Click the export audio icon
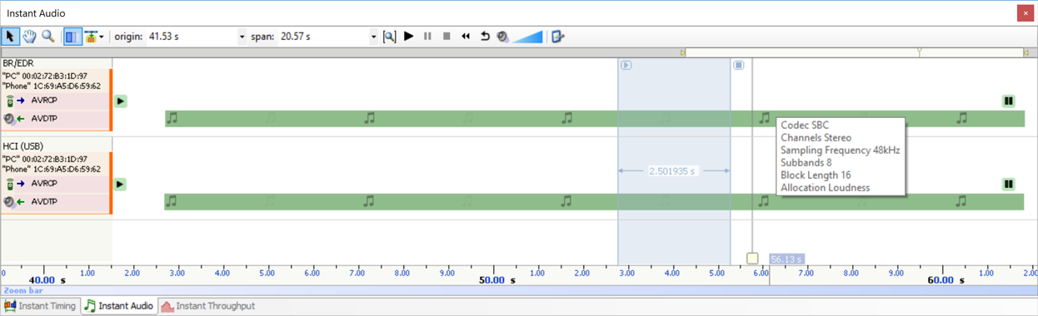This screenshot has height=316, width=1038. (x=558, y=37)
